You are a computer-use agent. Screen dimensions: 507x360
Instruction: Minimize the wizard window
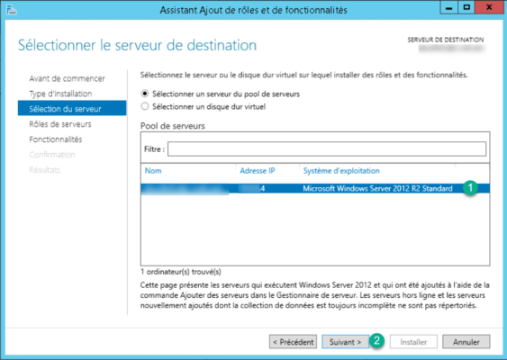coord(448,7)
